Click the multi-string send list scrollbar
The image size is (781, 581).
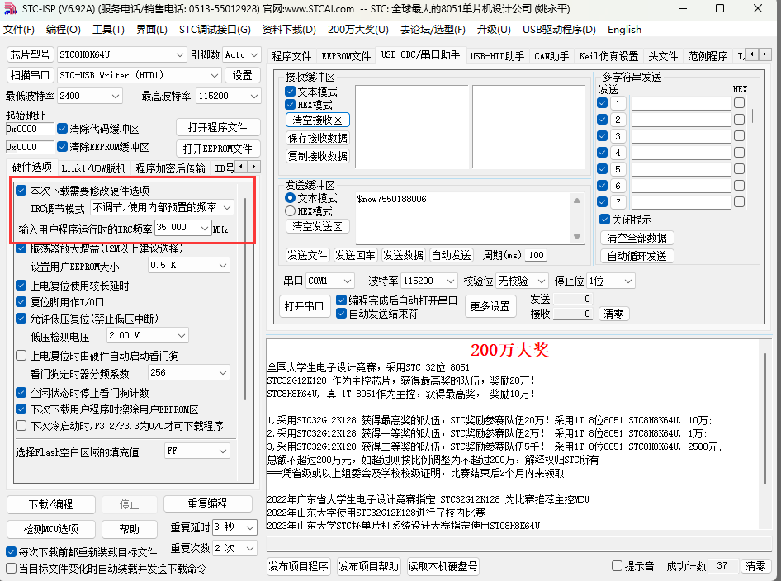(x=753, y=116)
